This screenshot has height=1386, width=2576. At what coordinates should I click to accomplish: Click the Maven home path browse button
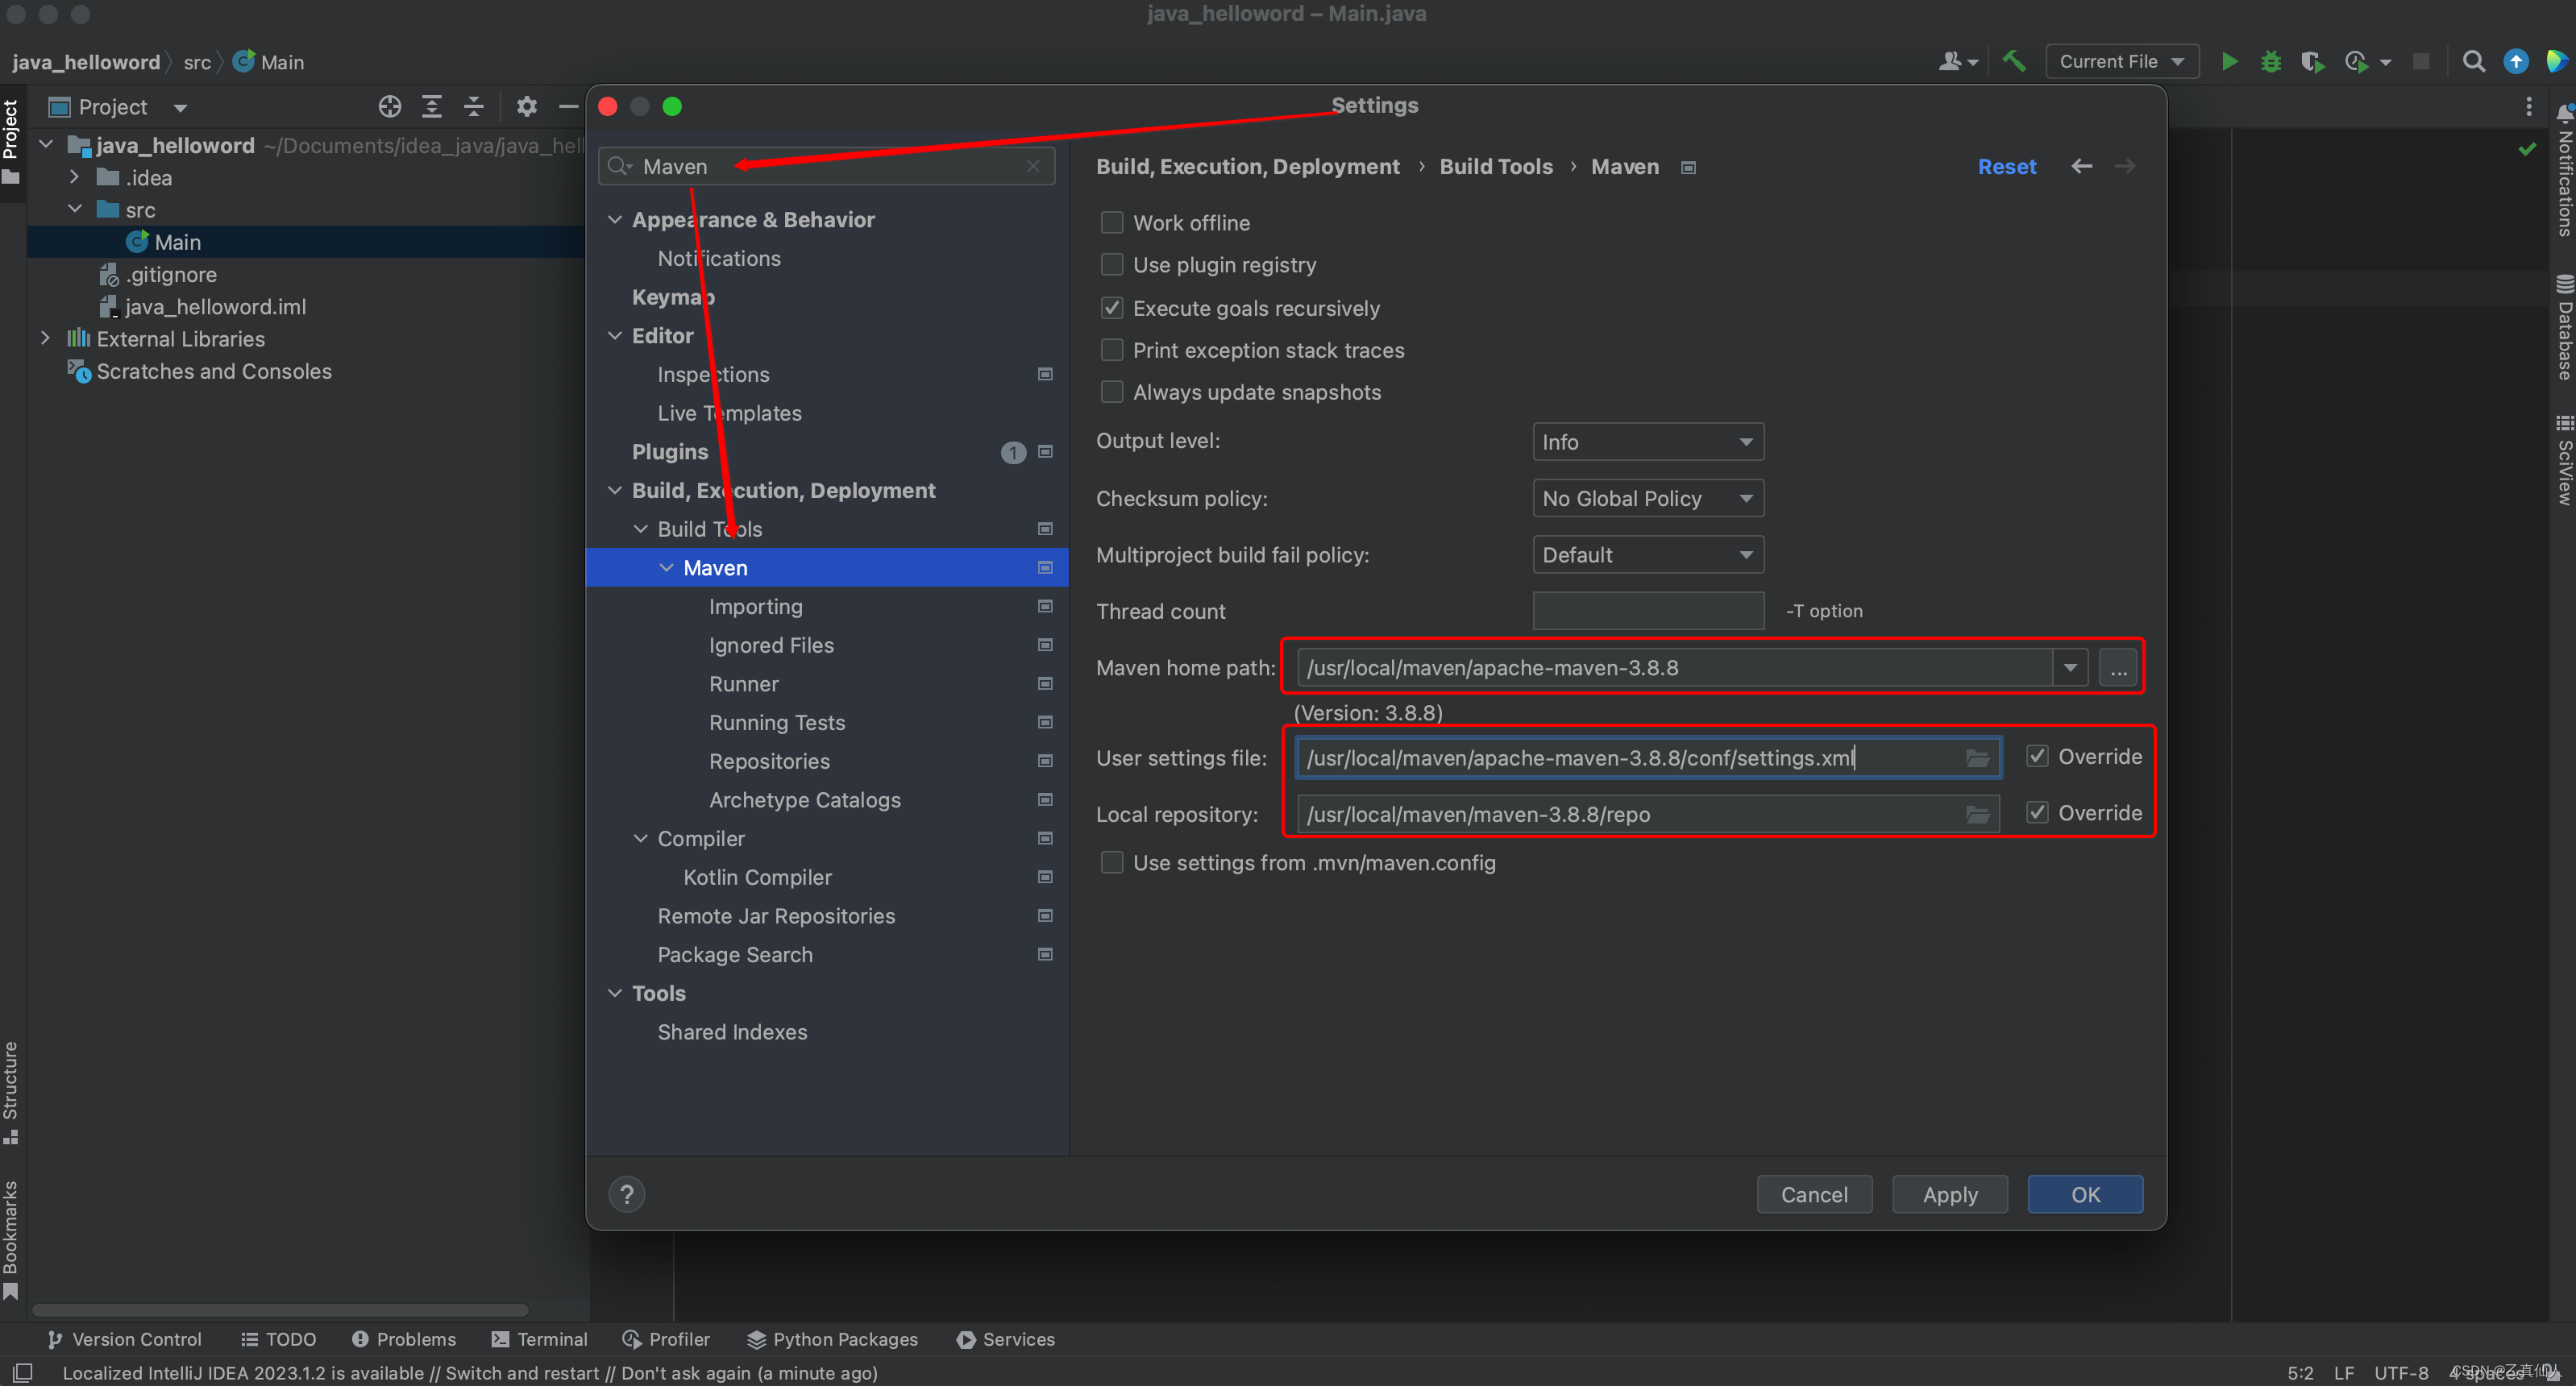(2118, 667)
